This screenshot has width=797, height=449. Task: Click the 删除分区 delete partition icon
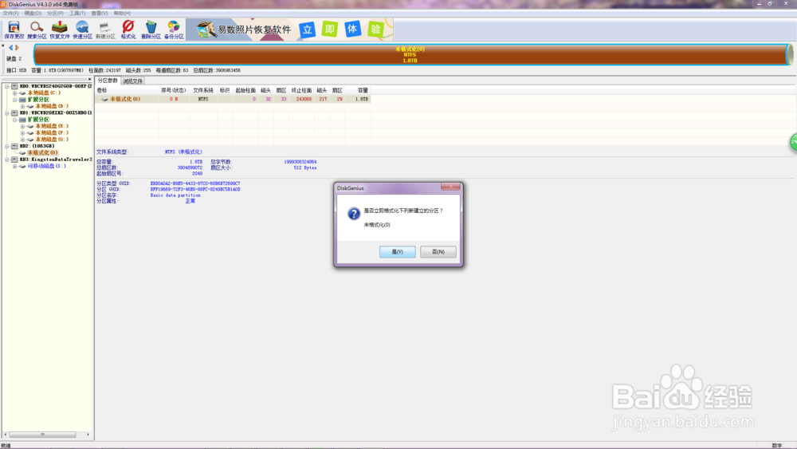151,30
